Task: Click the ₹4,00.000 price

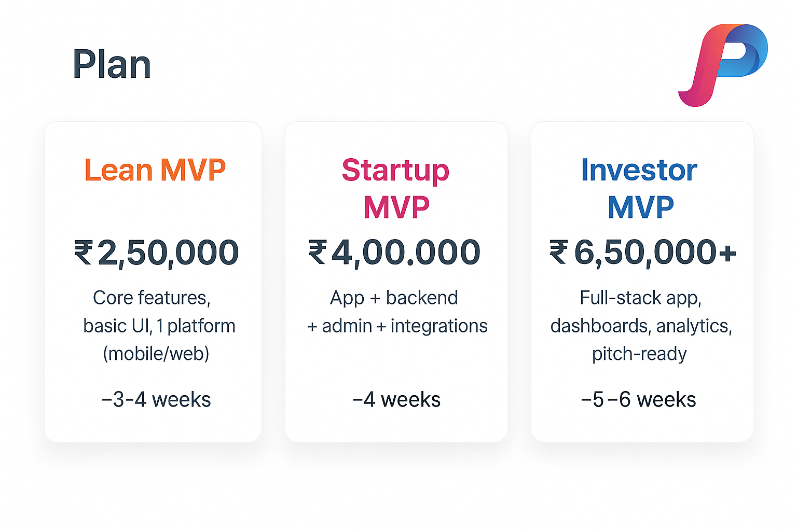Action: tap(395, 253)
